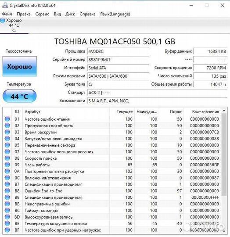Click the Прошивка field AV0D2C
Image resolution: width=230 pixels, height=237 pixels.
[x=118, y=51]
